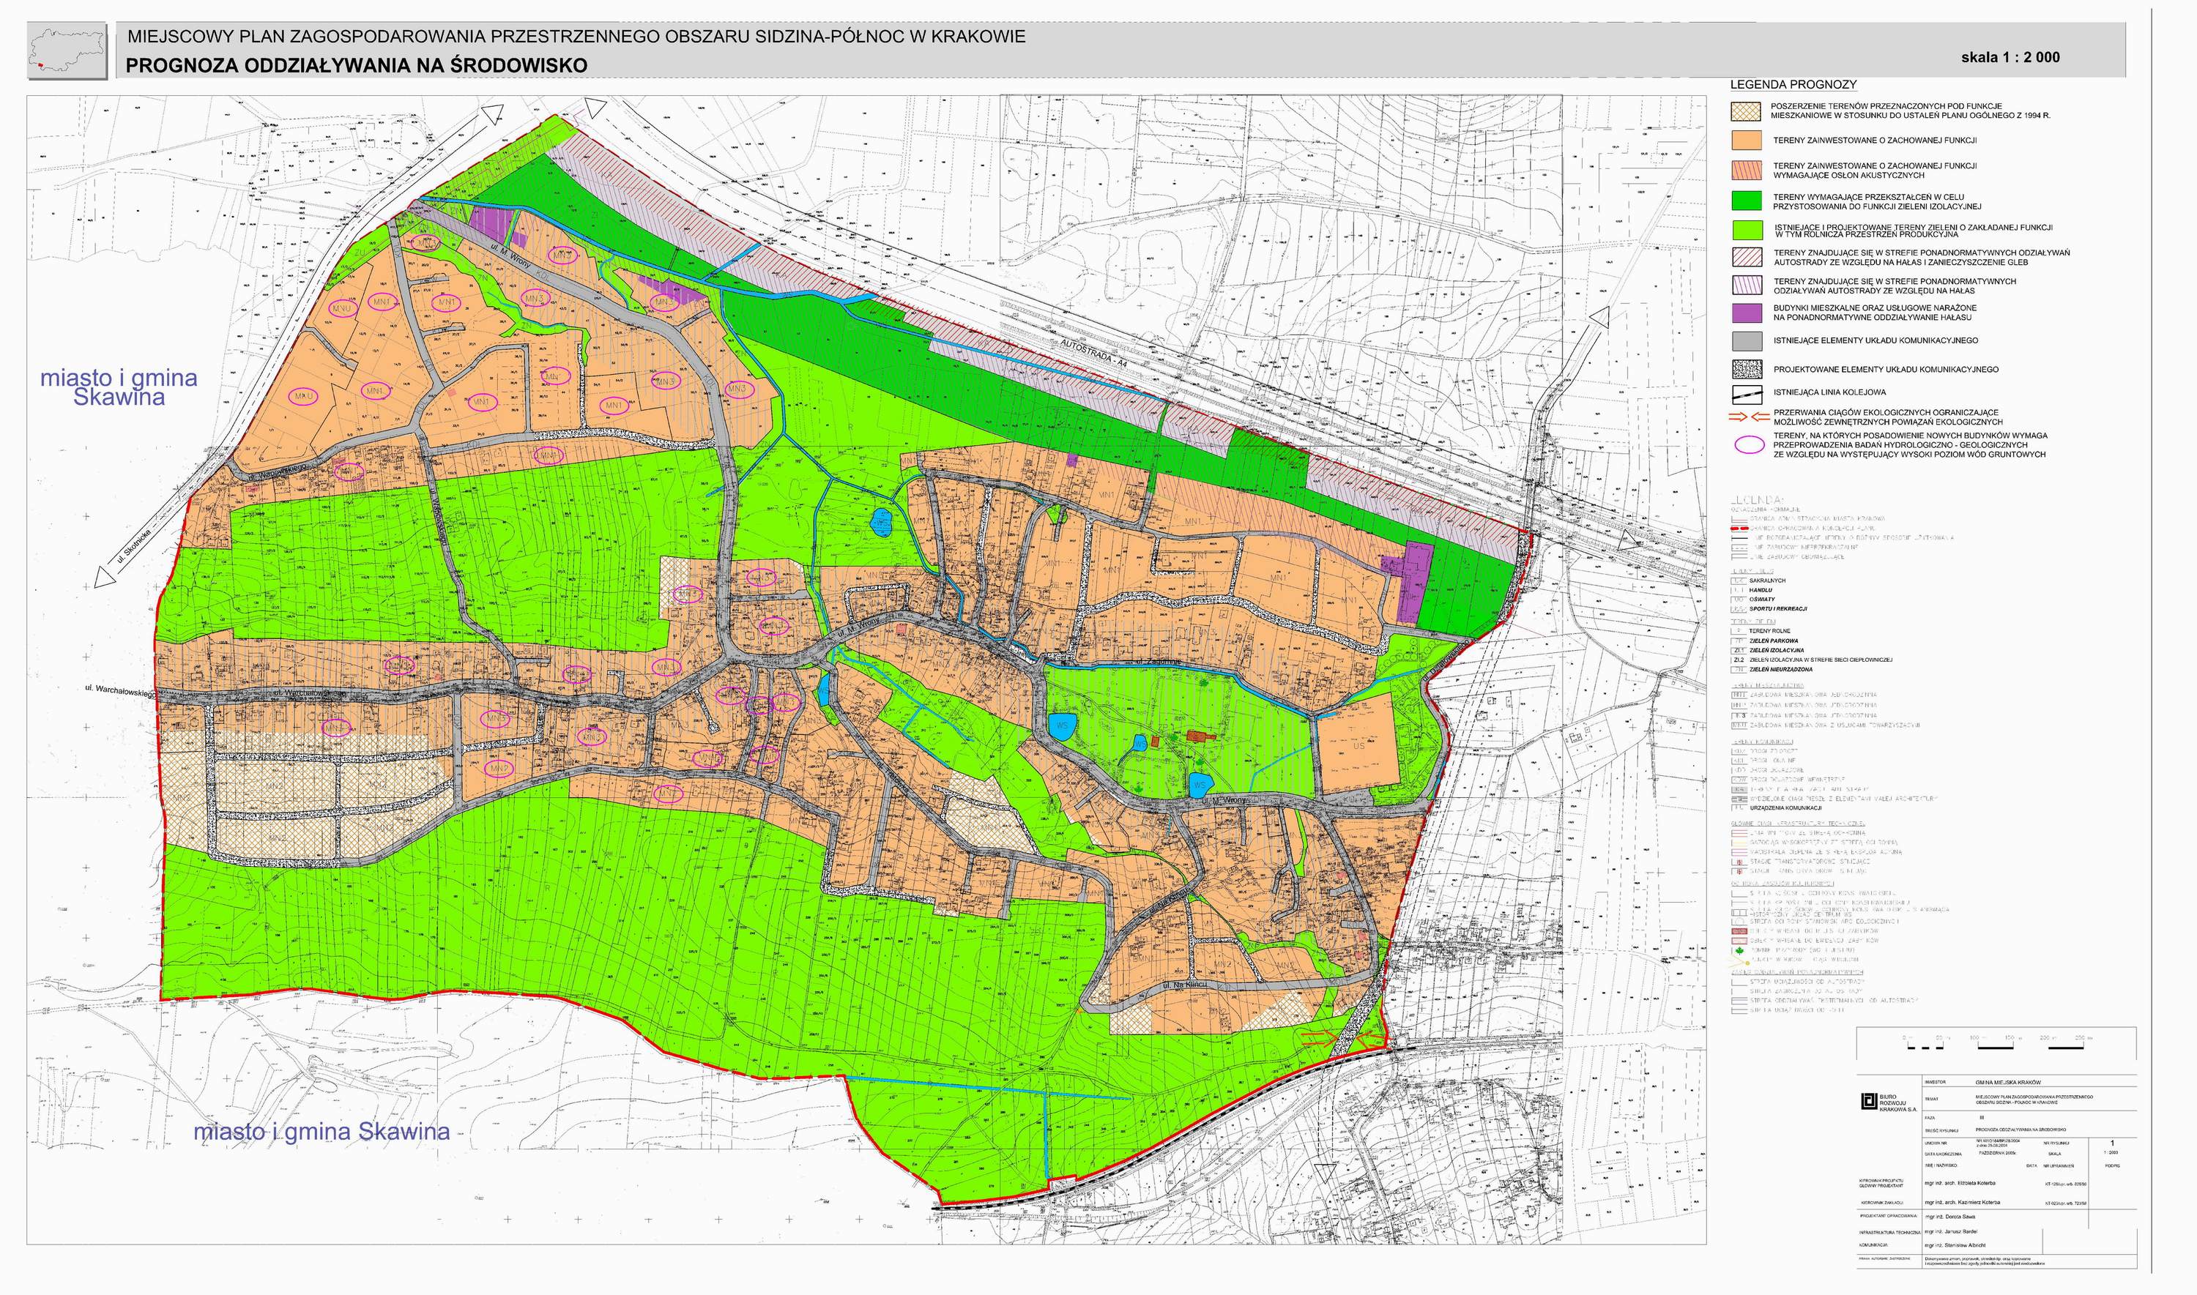Click the 'PROGNOZA ODDZIAŁYWANIA NA ŚRODOWISKO' title

coord(356,65)
